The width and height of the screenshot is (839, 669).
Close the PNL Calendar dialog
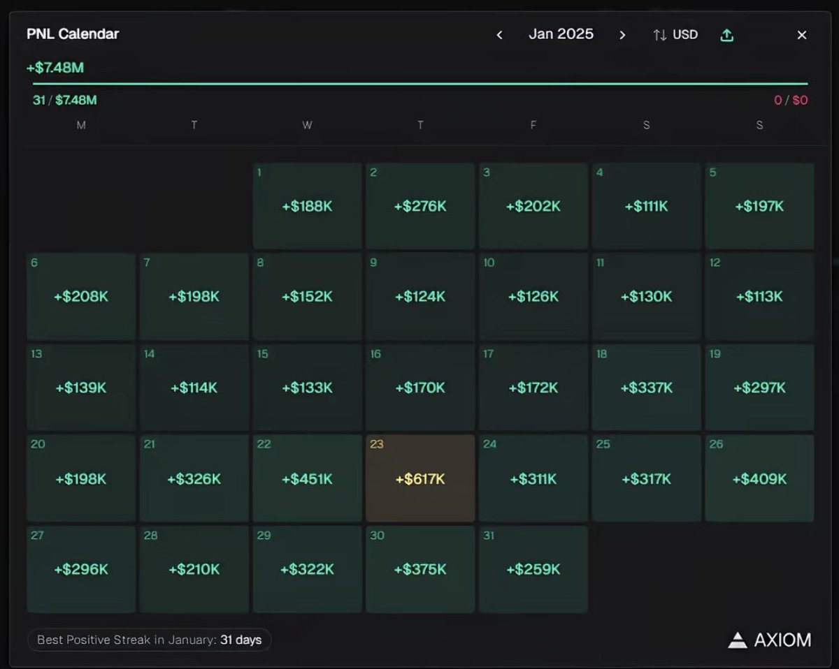click(x=802, y=35)
